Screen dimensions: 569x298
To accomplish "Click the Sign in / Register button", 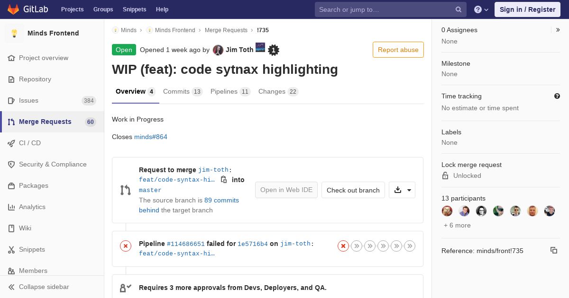I will 527,9.
